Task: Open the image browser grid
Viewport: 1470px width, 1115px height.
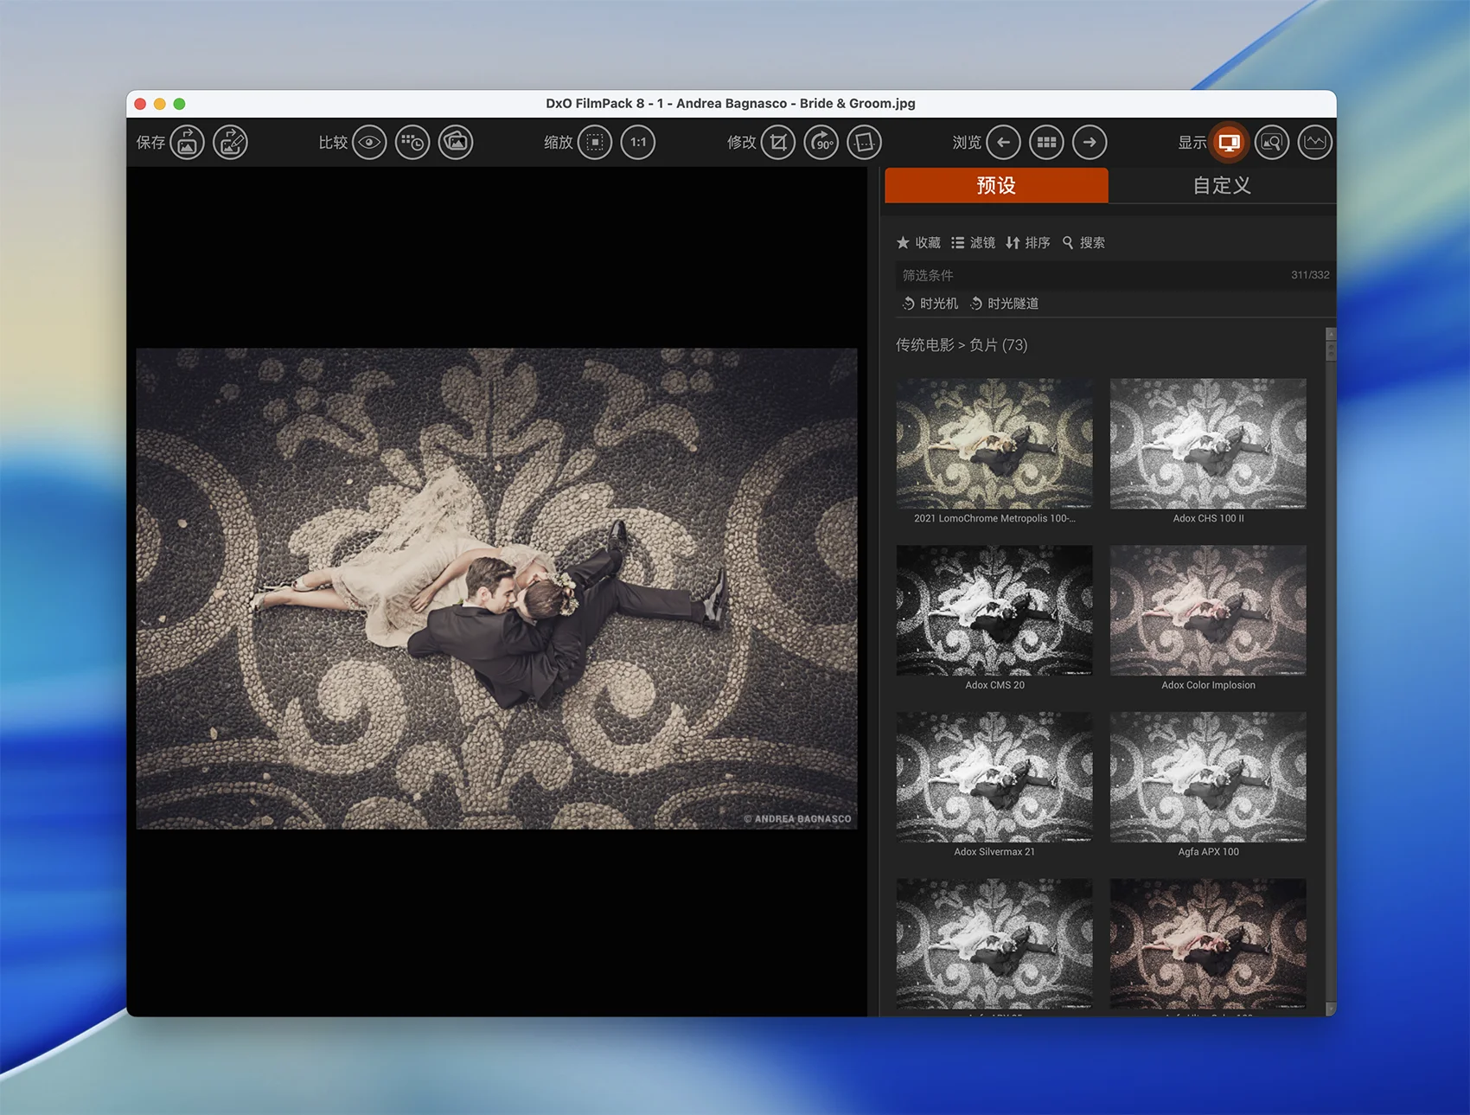Action: [x=1046, y=143]
